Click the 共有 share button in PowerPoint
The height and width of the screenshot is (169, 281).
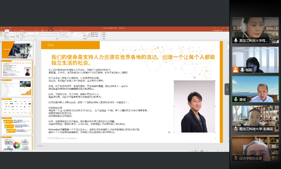(226, 30)
